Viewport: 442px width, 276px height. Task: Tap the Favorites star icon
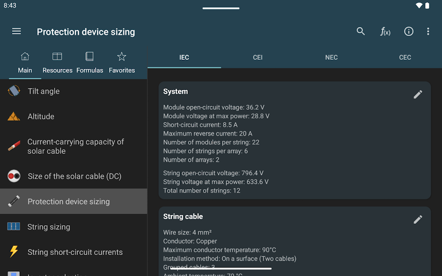[x=121, y=56]
